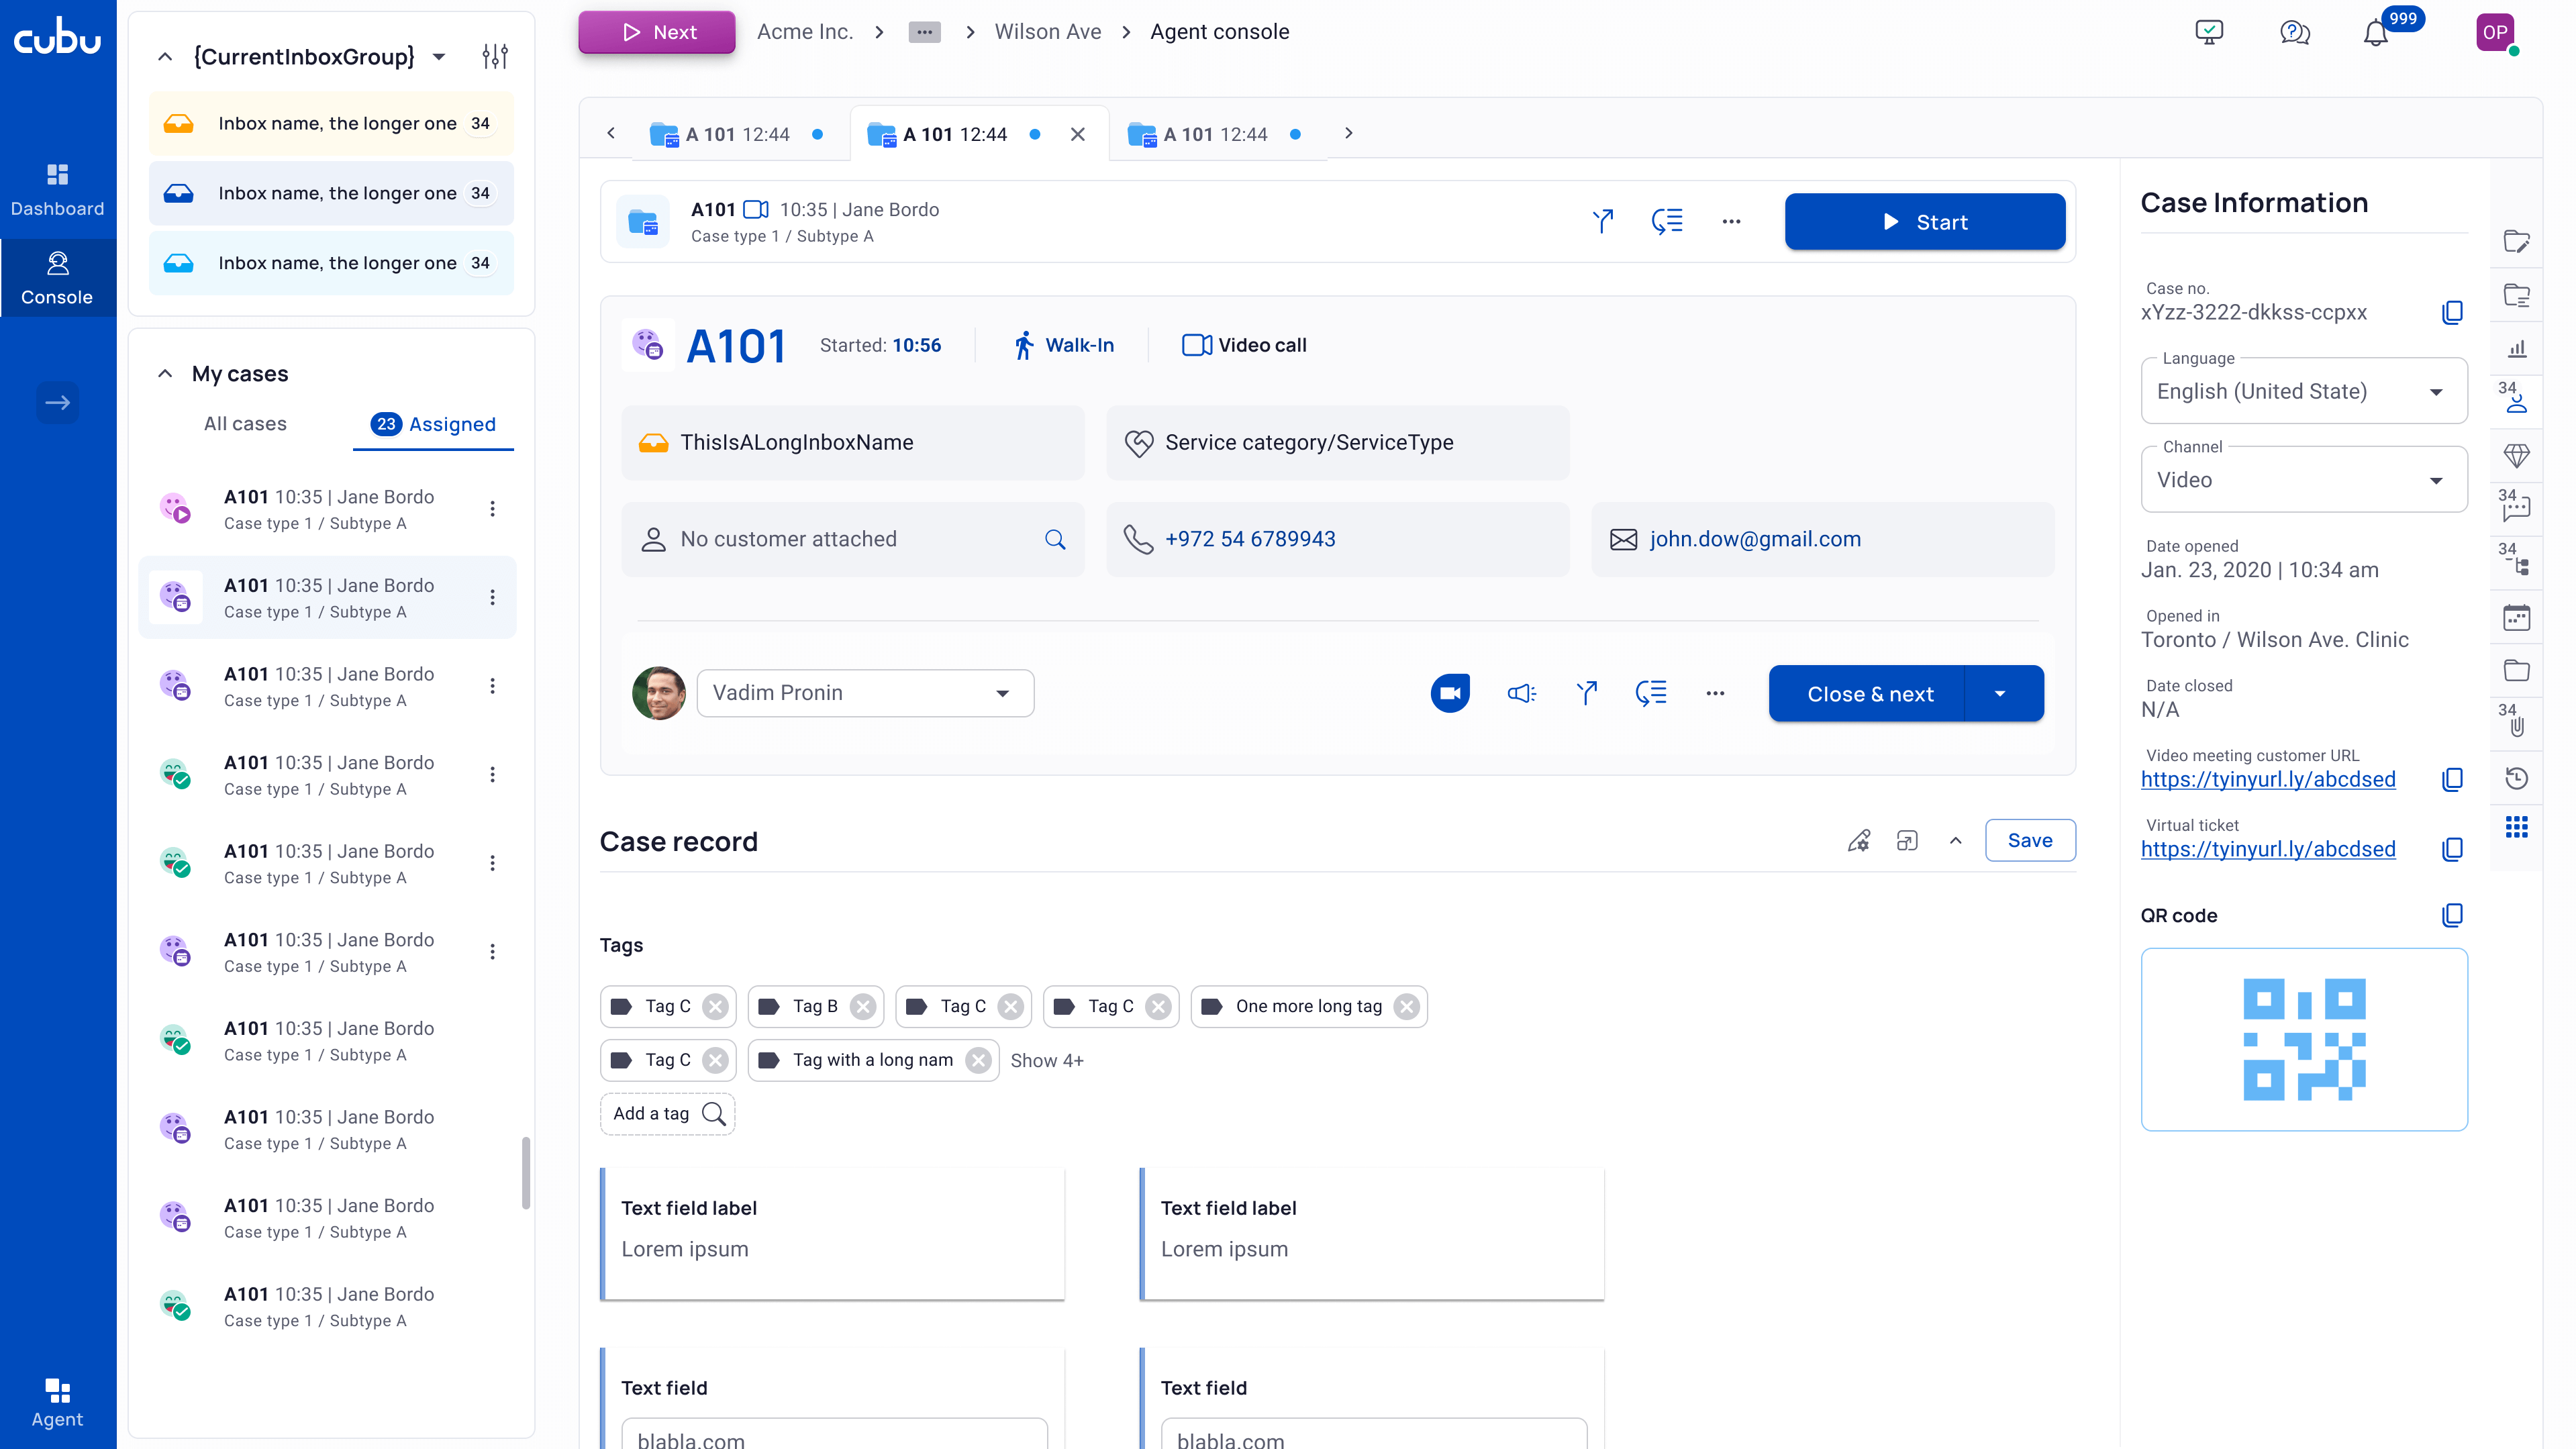2576x1449 pixels.
Task: Copy the case number to clipboard
Action: click(2452, 312)
